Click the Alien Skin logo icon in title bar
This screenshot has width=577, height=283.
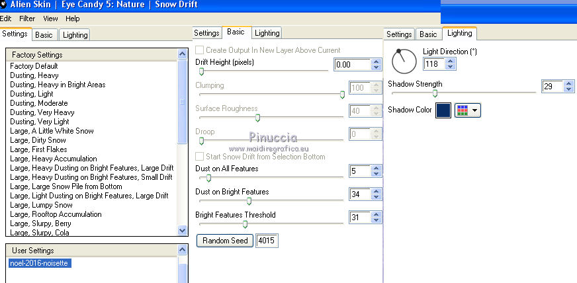pos(3,5)
